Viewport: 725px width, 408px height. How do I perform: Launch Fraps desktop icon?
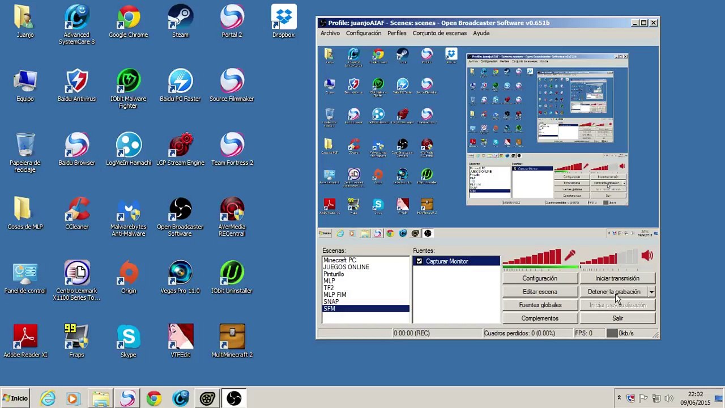click(76, 342)
